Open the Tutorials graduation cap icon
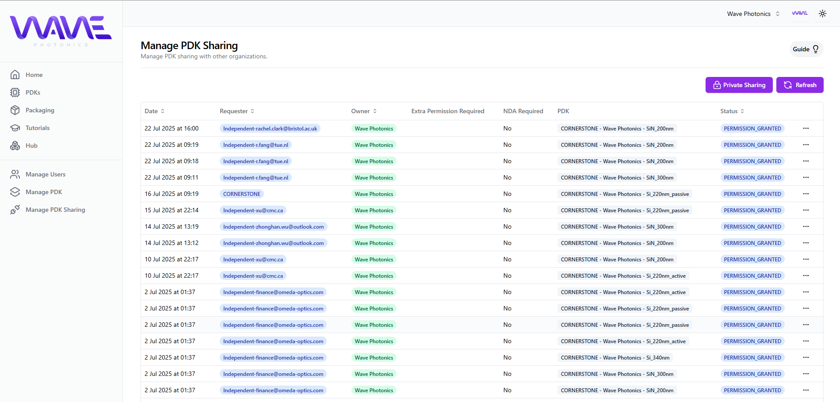Viewport: 840px width, 402px height. tap(15, 128)
